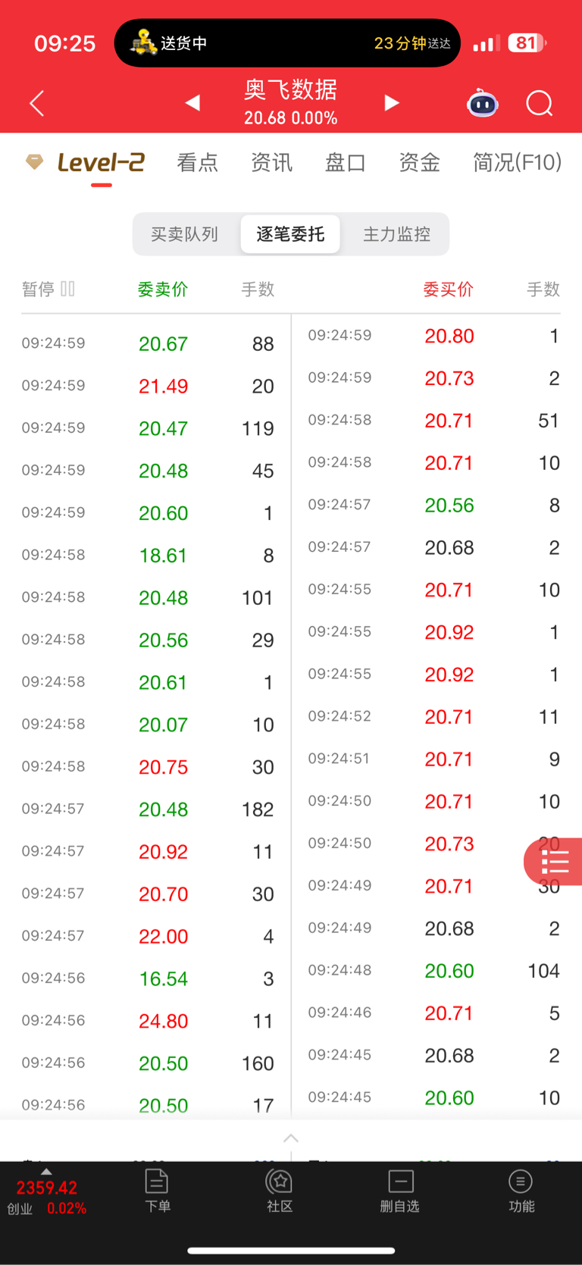Viewport: 582px width, 1265px height.
Task: Select sell order price 20.75
Action: [163, 767]
